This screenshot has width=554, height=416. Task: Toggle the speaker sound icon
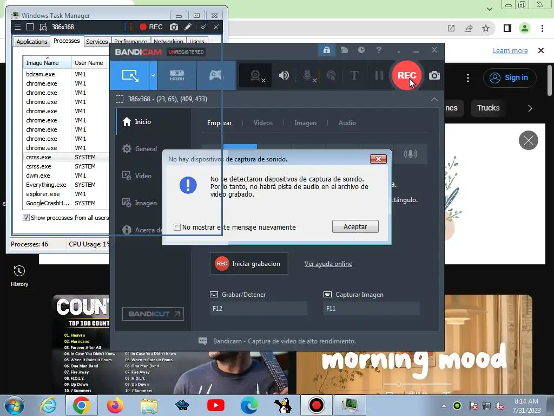point(283,75)
